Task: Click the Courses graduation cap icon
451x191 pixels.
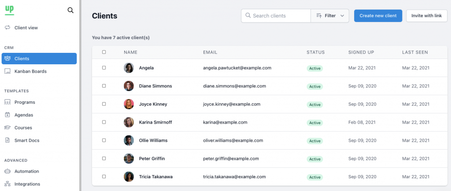Action: click(7, 128)
